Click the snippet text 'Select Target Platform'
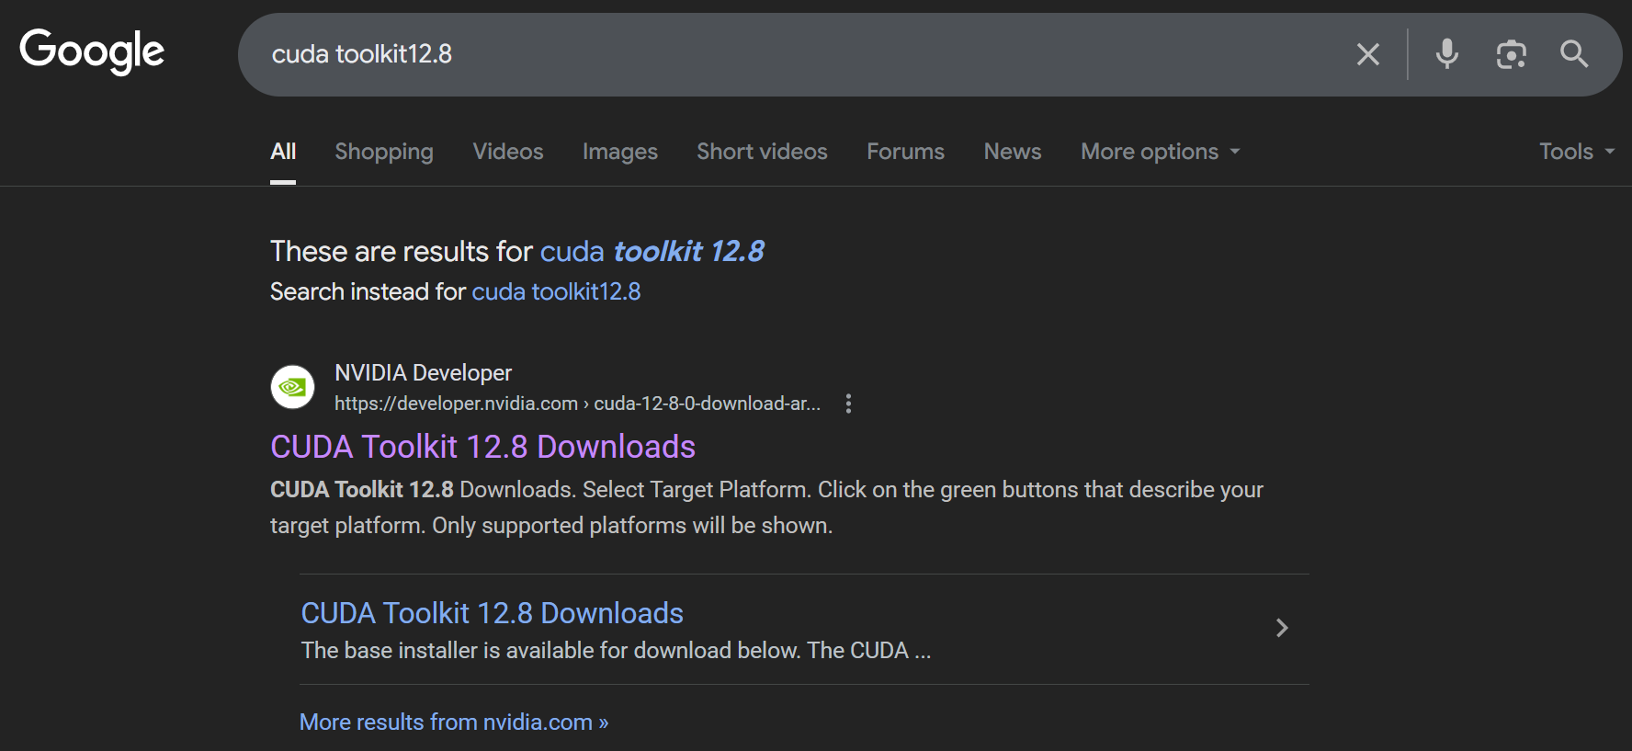The height and width of the screenshot is (751, 1632). click(x=696, y=490)
